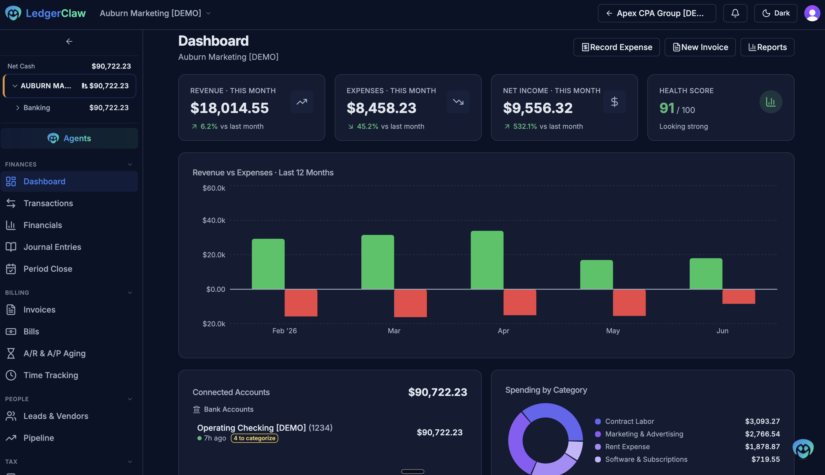Click the A/R & A/P Aging hourglass icon
The image size is (825, 475).
[x=11, y=353]
